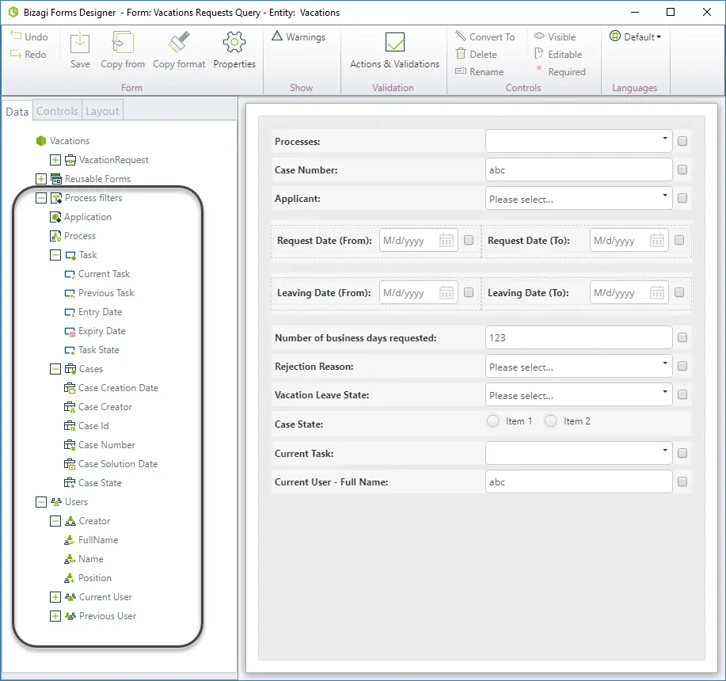Click the Delete trash icon
726x681 pixels.
point(460,54)
